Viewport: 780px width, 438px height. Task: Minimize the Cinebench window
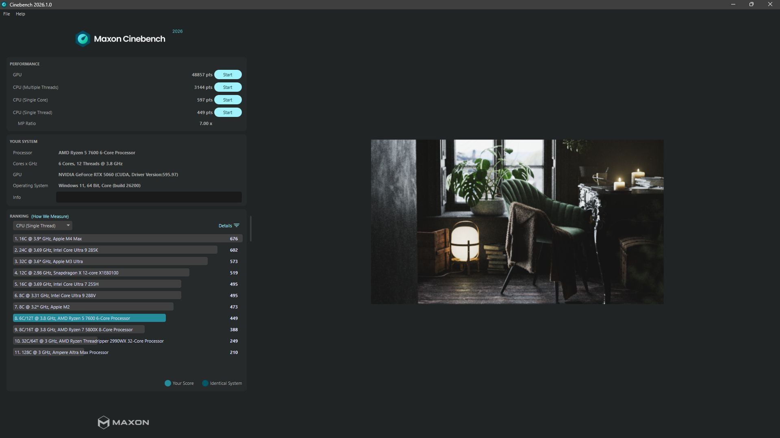point(733,4)
